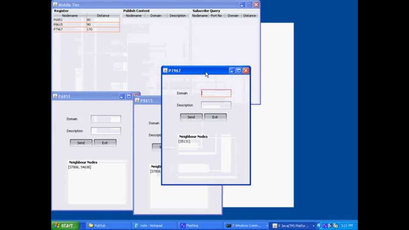Click Send in the P7967 window
This screenshot has width=409, height=230.
[x=191, y=117]
